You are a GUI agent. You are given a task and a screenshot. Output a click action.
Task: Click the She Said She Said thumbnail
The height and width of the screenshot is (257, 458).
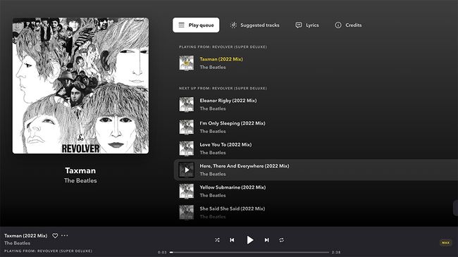coord(186,213)
